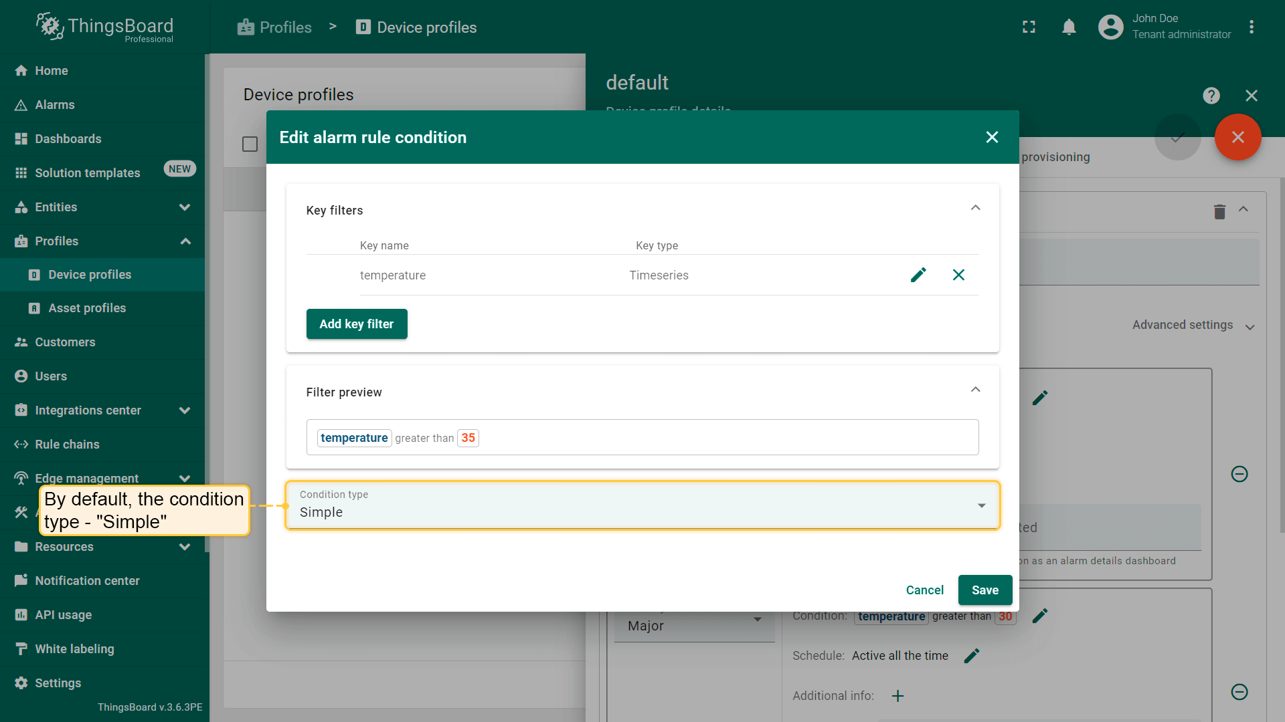The width and height of the screenshot is (1285, 722).
Task: Open the three-dot user menu
Action: coord(1251,27)
